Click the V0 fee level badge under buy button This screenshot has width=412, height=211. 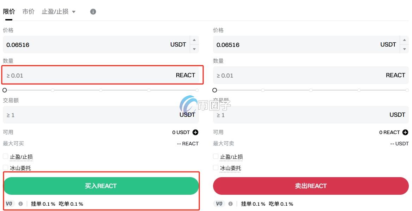(8, 204)
